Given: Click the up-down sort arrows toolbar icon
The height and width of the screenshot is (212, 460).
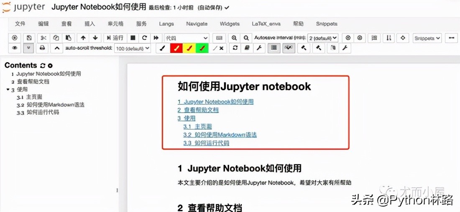Looking at the screenshot, I should click(x=388, y=38).
